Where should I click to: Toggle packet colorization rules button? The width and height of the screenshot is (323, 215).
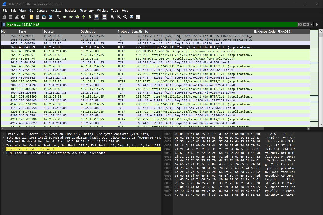pos(104,17)
